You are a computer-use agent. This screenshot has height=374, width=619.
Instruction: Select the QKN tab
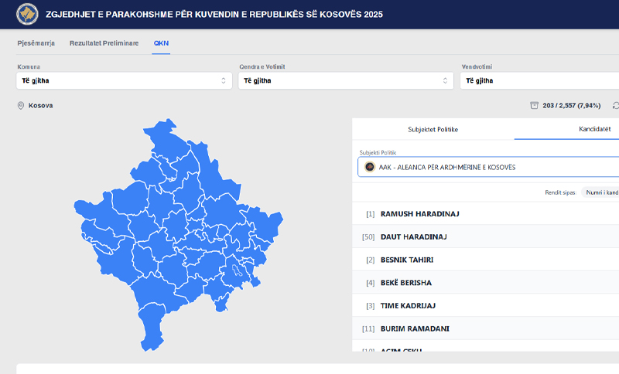161,42
